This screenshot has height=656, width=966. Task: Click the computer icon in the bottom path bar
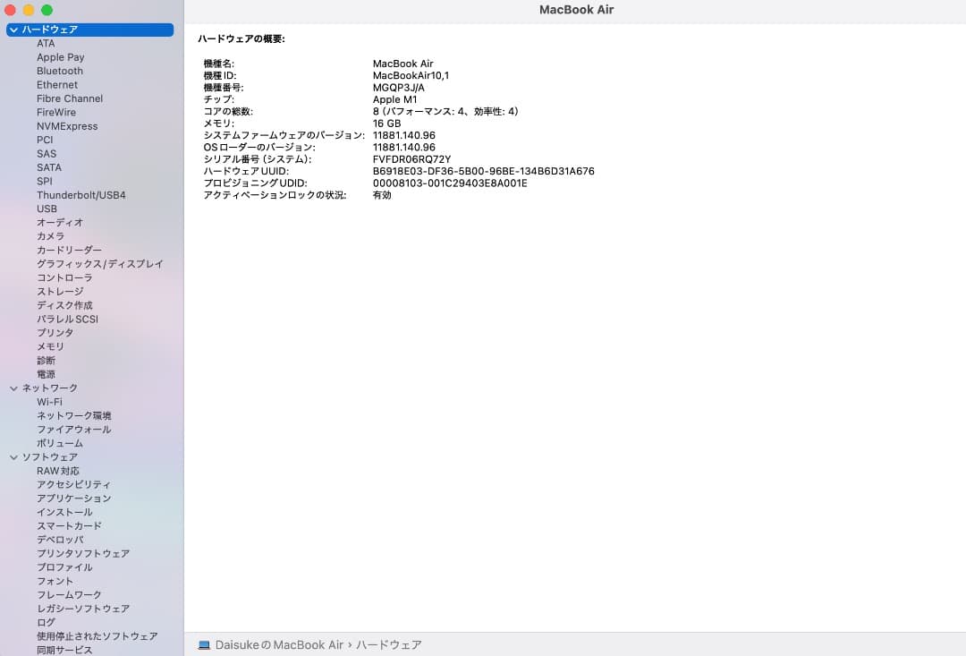(x=207, y=644)
